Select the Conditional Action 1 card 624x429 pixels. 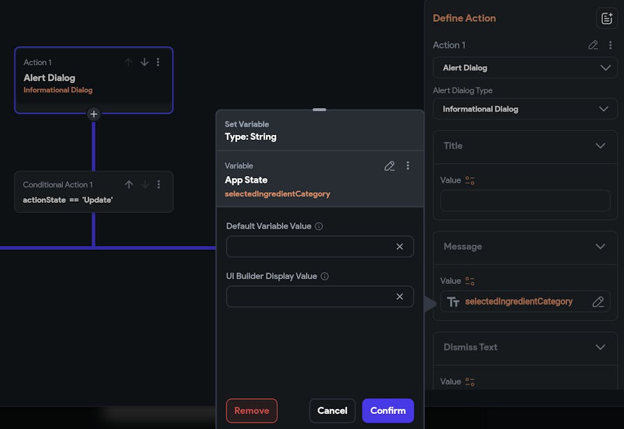point(94,192)
